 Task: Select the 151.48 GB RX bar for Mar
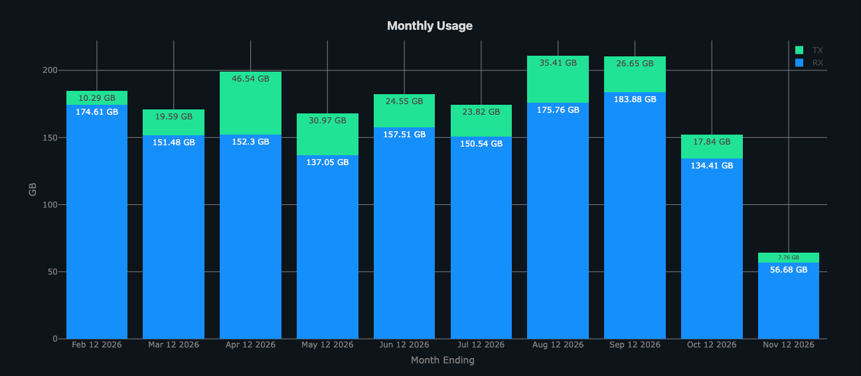point(173,237)
